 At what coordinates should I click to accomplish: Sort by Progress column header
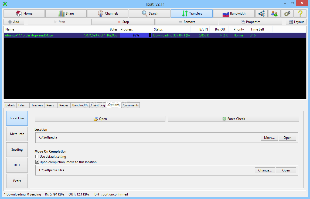[x=136, y=29]
